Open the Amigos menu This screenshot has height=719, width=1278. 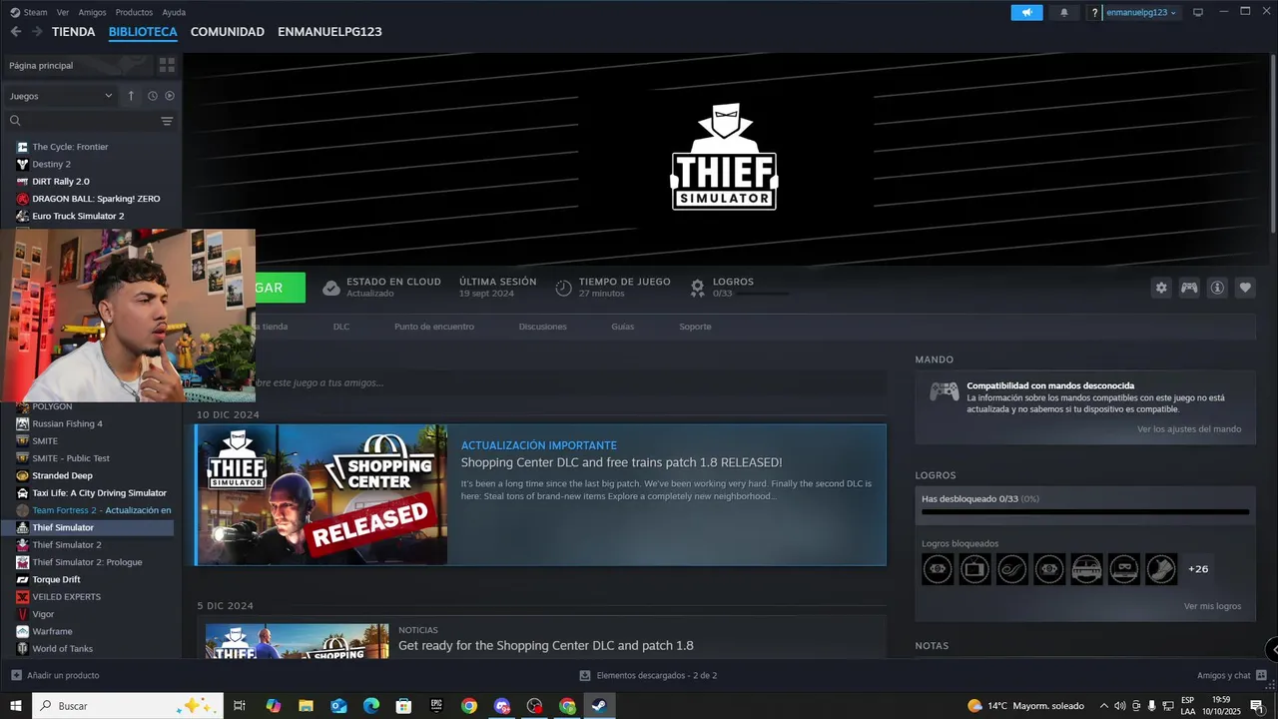click(92, 12)
